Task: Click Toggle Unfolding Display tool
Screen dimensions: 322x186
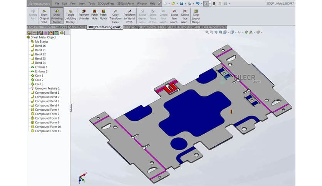Action: click(70, 16)
